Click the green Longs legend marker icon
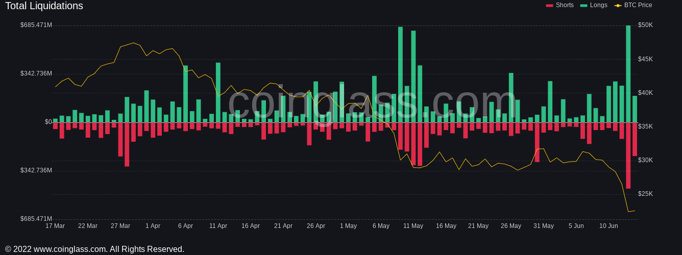Image resolution: width=682 pixels, height=255 pixels. pos(583,6)
